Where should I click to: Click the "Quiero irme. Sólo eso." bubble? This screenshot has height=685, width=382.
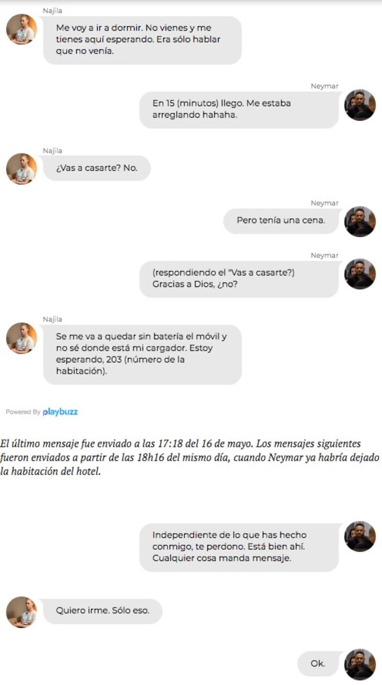point(103,611)
